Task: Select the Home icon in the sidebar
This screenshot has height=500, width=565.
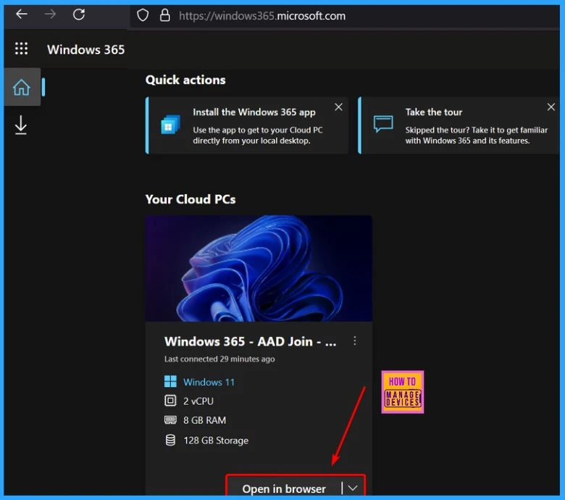Action: pyautogui.click(x=22, y=87)
